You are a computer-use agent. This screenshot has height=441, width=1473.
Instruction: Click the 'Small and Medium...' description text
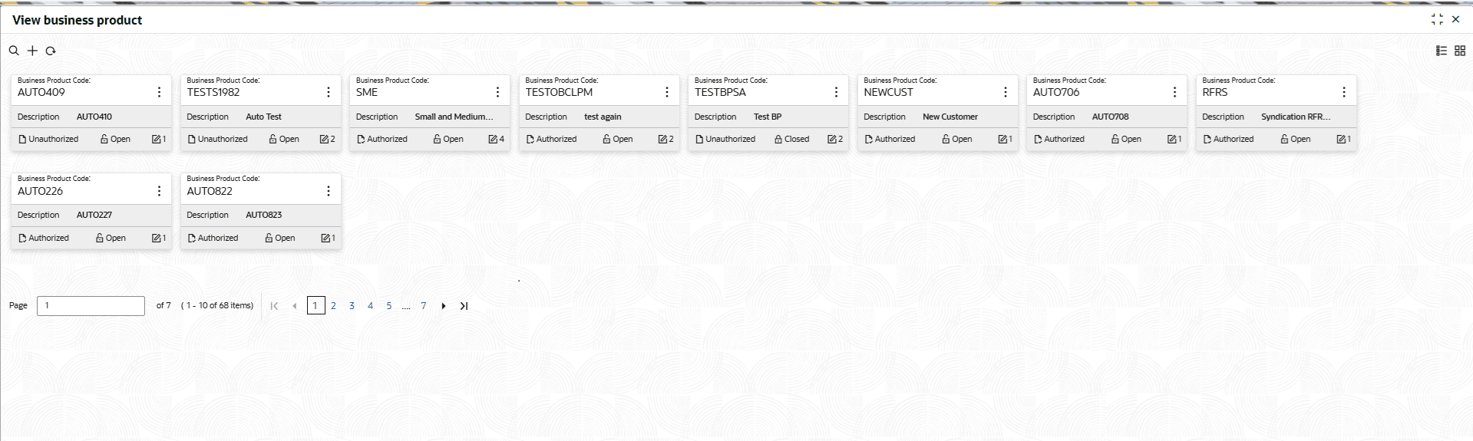tap(454, 117)
